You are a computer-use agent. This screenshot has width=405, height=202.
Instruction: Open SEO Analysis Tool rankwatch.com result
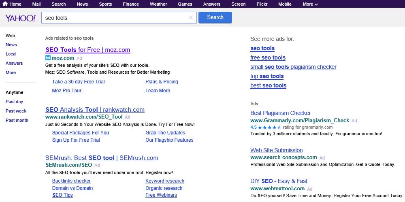pyautogui.click(x=95, y=110)
